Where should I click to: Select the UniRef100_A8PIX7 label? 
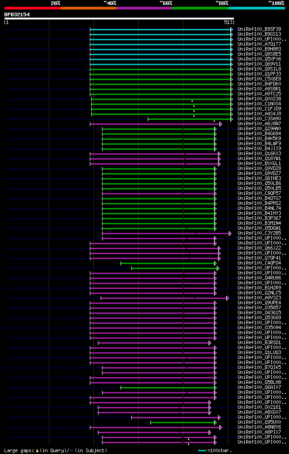coord(259,432)
